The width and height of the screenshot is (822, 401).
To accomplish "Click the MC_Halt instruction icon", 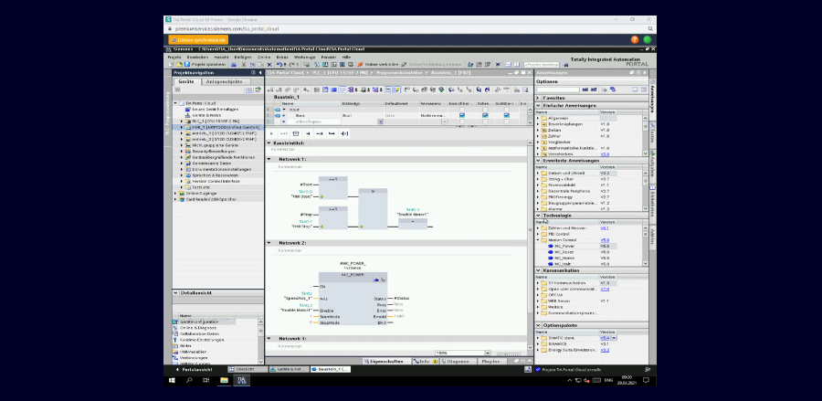I will (x=551, y=264).
